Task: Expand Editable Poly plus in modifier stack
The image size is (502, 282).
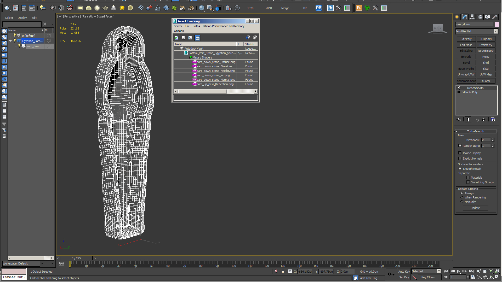Action: coord(459,92)
